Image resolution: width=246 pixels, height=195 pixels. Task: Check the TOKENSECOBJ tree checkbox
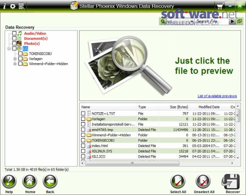(x=20, y=53)
